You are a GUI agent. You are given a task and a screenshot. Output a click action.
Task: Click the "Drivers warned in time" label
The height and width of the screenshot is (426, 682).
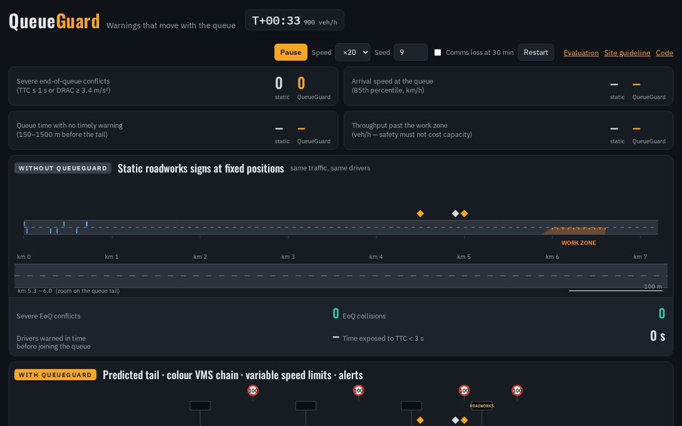tap(51, 338)
